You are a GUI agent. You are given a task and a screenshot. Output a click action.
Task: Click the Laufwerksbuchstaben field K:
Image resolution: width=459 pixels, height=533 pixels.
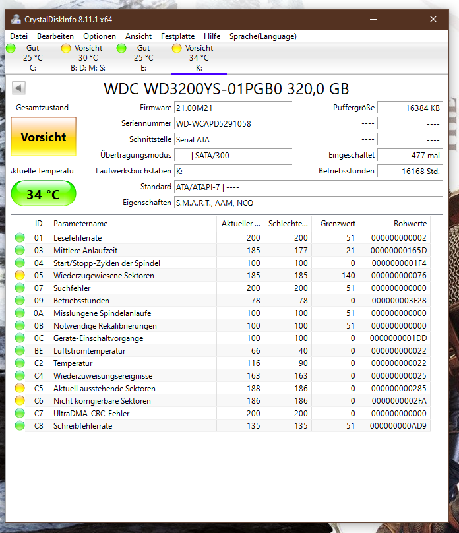pyautogui.click(x=233, y=171)
